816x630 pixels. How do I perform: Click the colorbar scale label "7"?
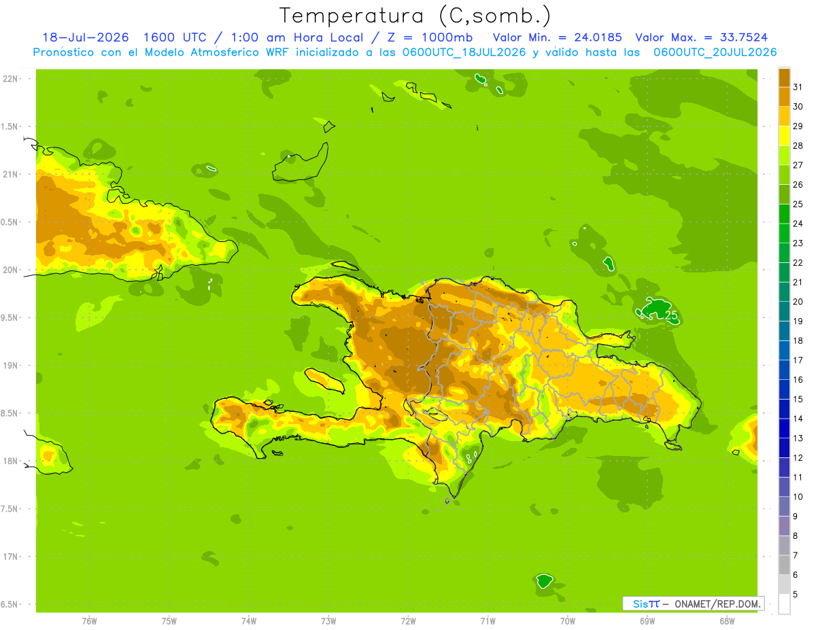[795, 556]
